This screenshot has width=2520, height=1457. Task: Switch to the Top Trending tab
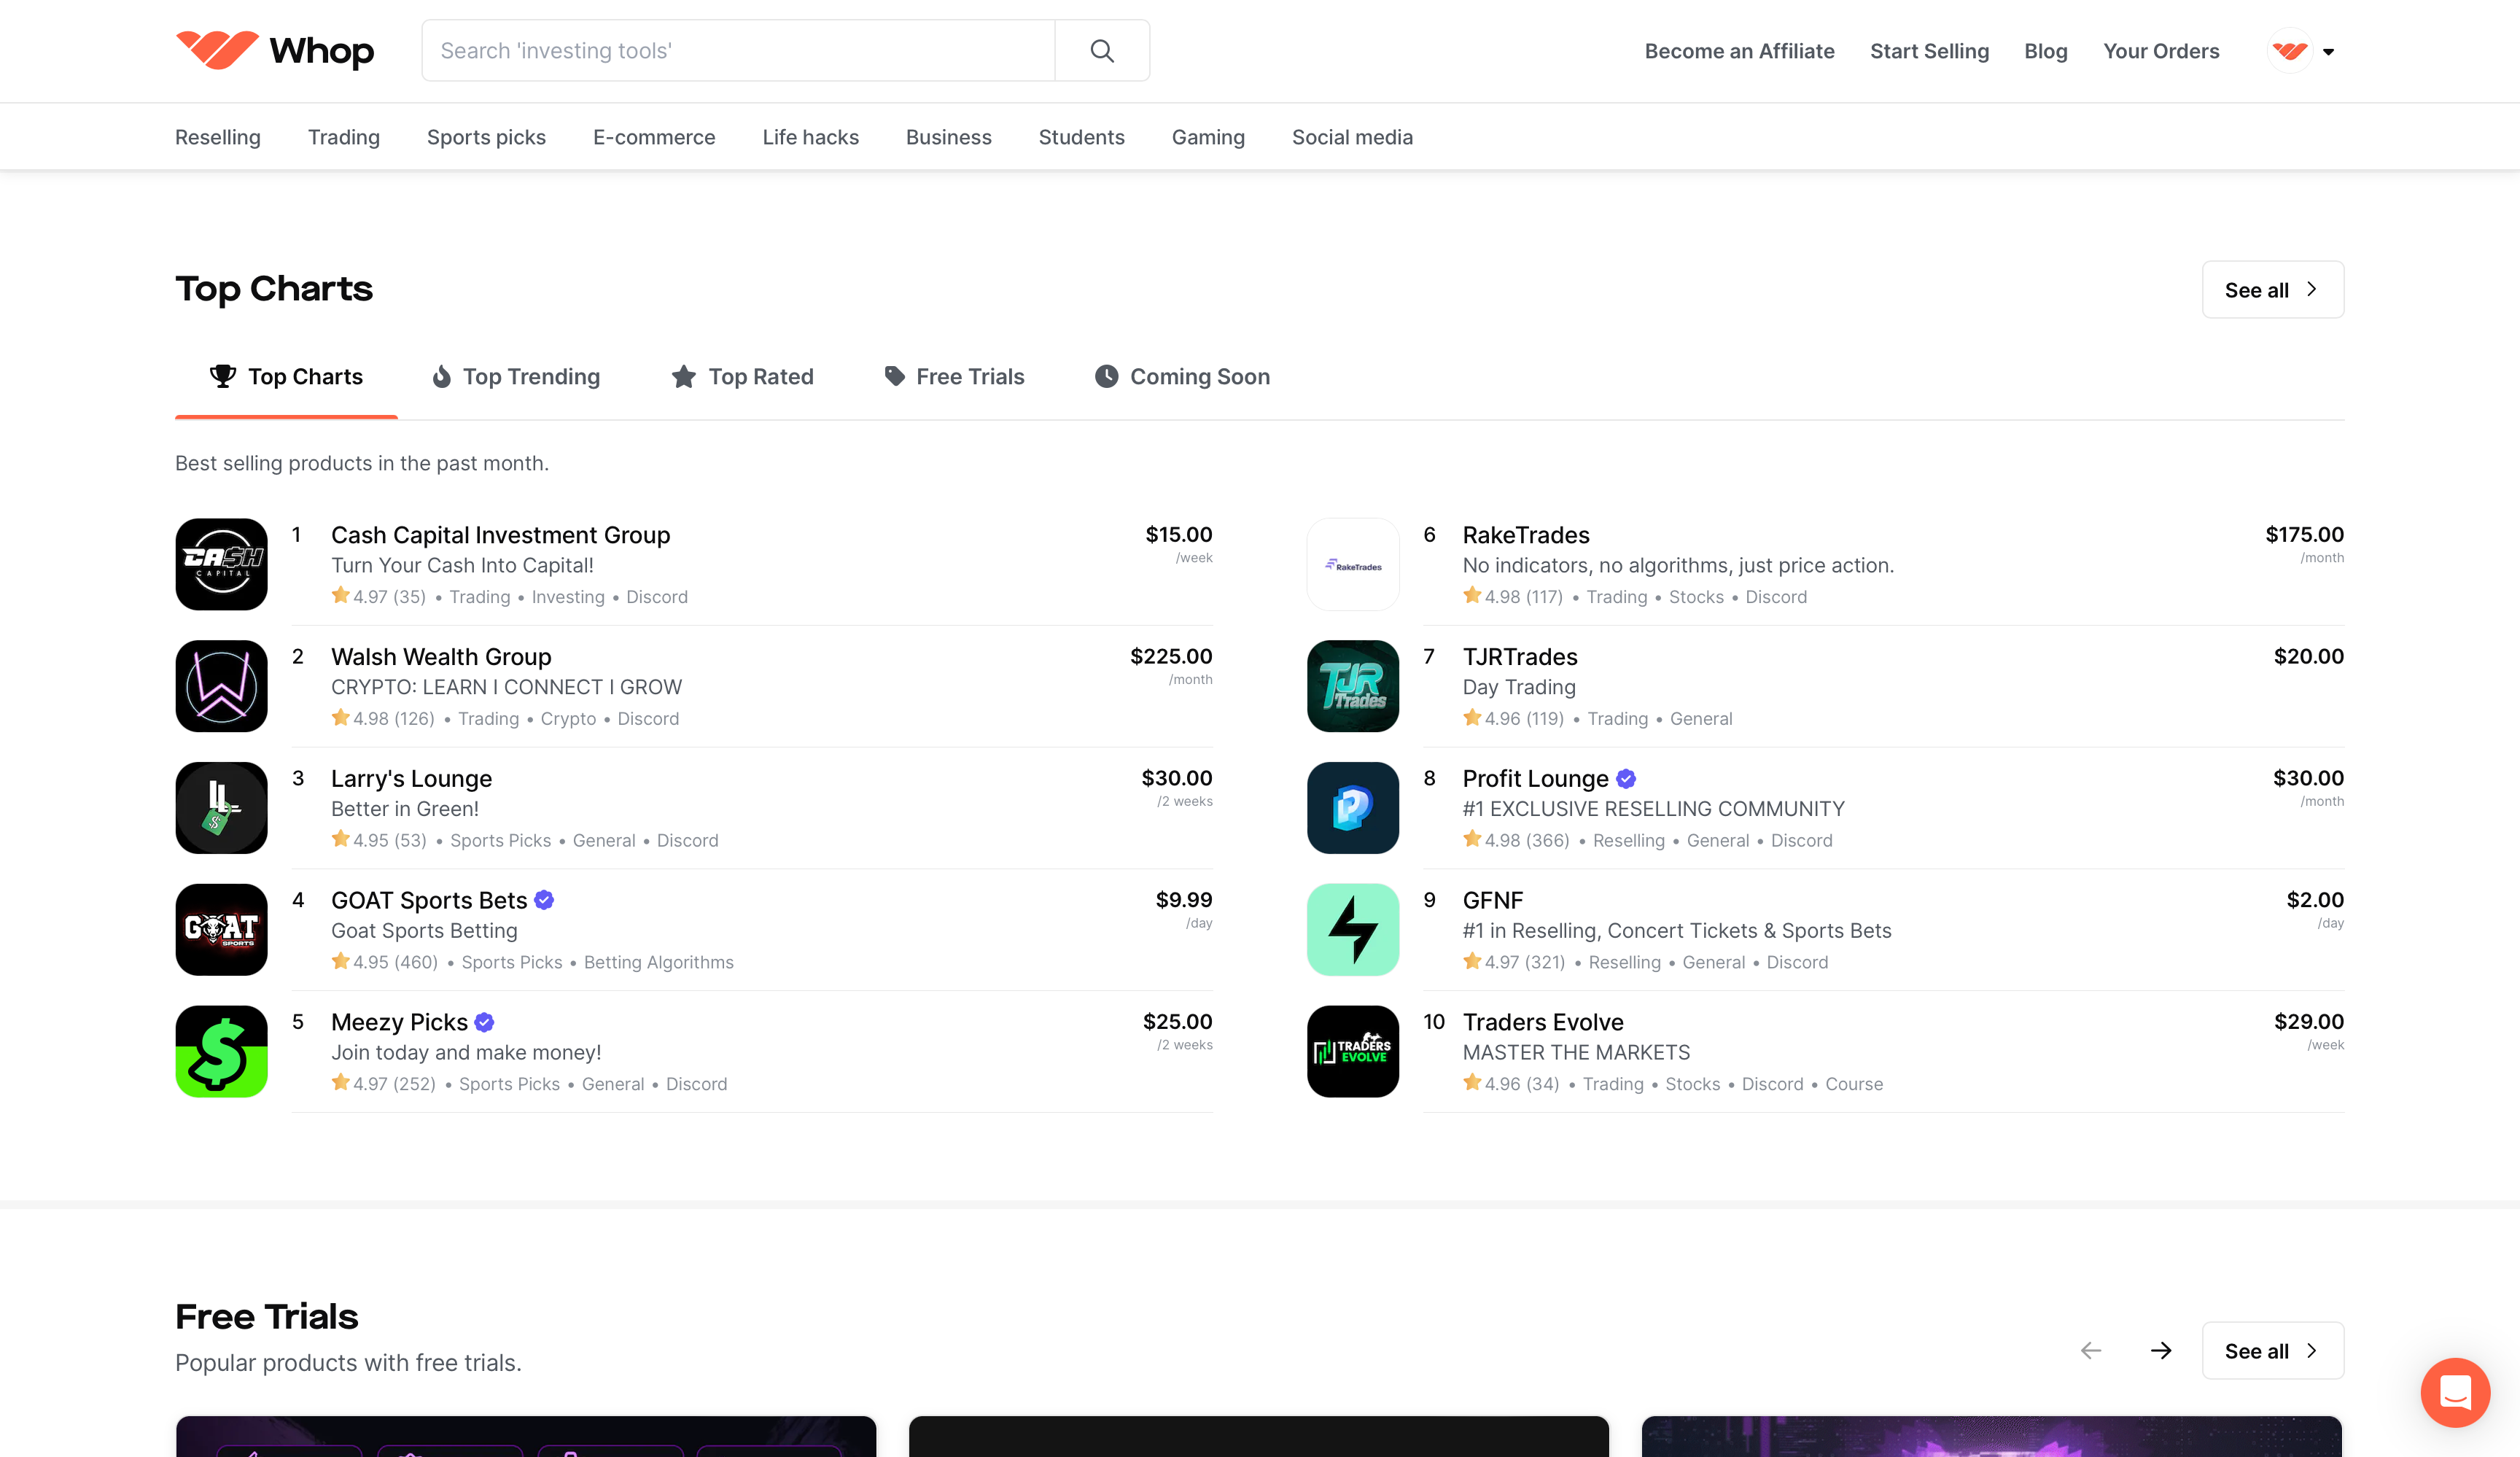[x=515, y=377]
